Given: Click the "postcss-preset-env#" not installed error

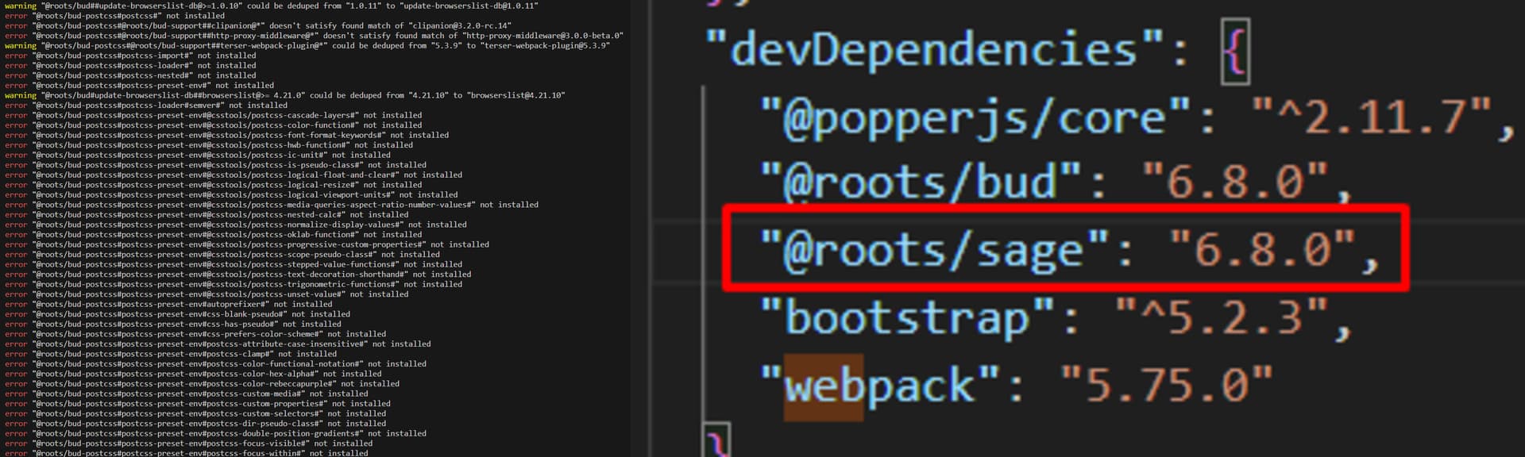Looking at the screenshot, I should [139, 86].
